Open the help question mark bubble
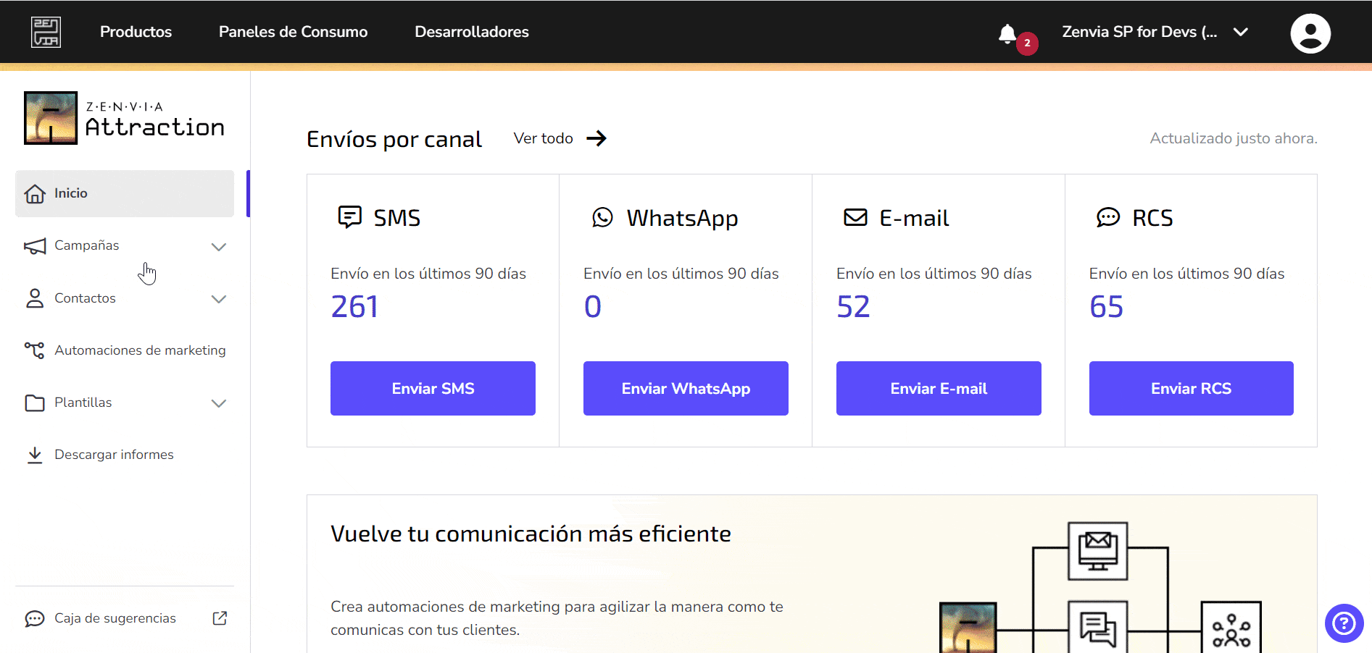This screenshot has width=1372, height=653. (x=1343, y=623)
